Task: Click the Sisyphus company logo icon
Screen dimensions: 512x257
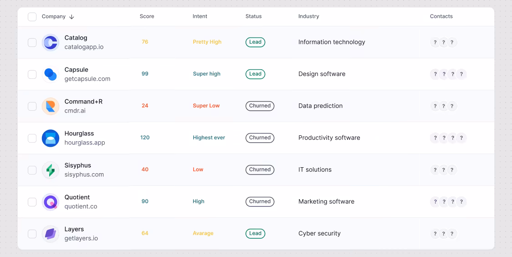Action: click(51, 170)
